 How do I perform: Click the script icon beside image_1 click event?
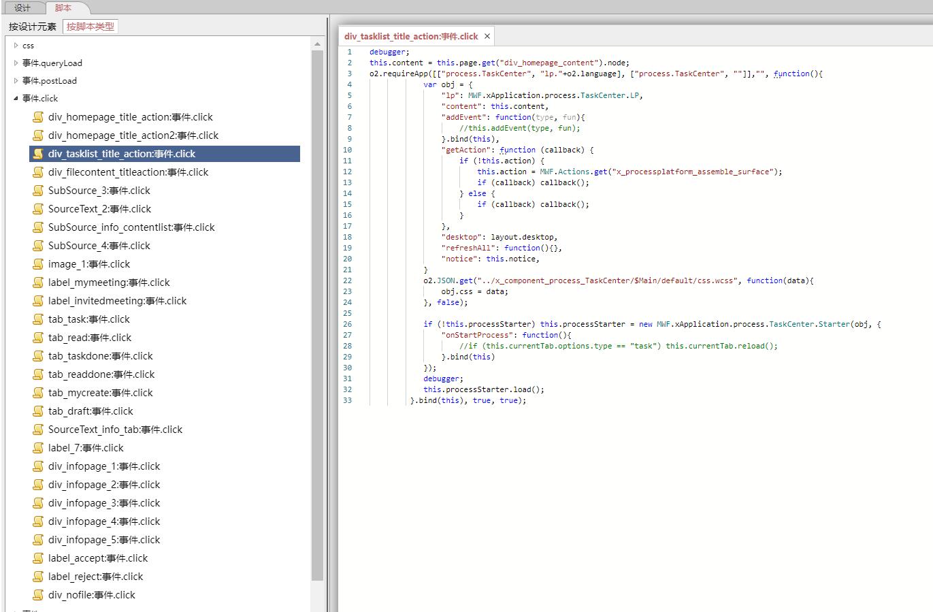coord(38,264)
